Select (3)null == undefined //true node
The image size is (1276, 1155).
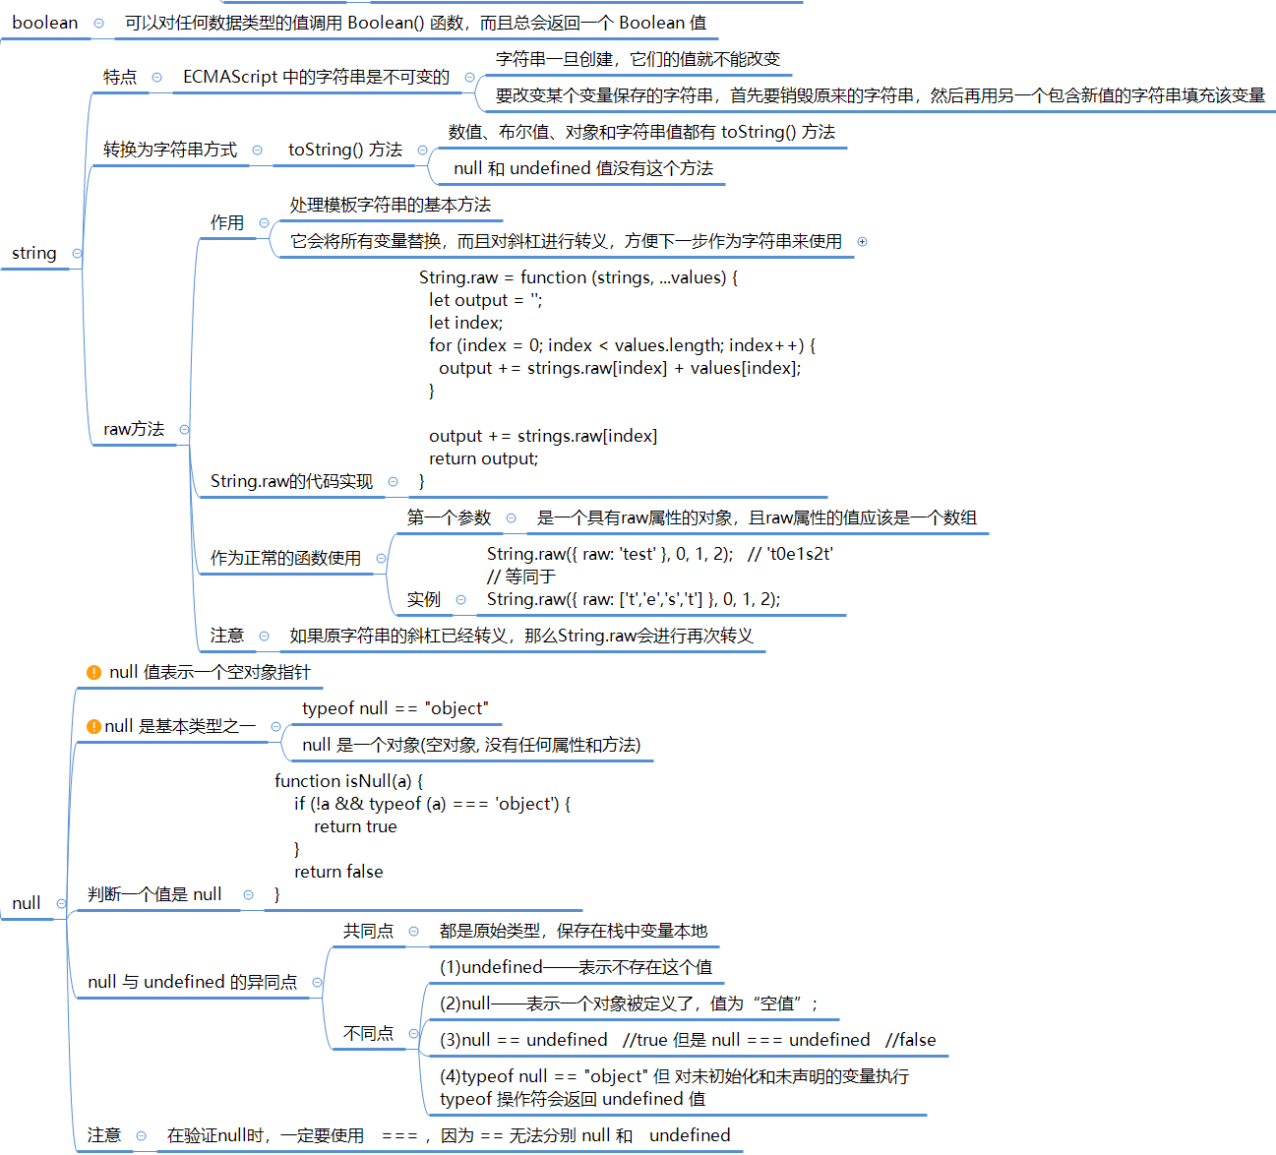(688, 1041)
